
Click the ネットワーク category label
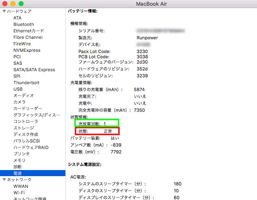19,180
